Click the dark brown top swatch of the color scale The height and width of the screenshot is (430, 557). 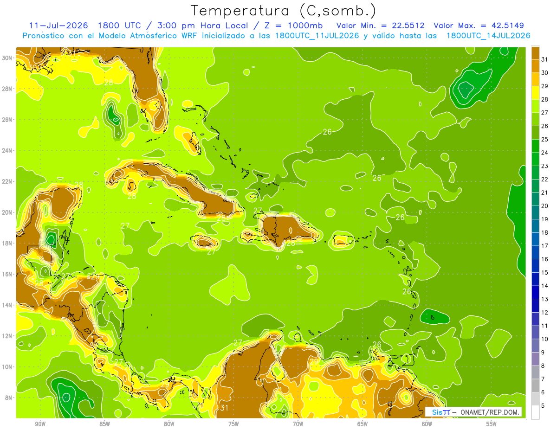pyautogui.click(x=535, y=53)
